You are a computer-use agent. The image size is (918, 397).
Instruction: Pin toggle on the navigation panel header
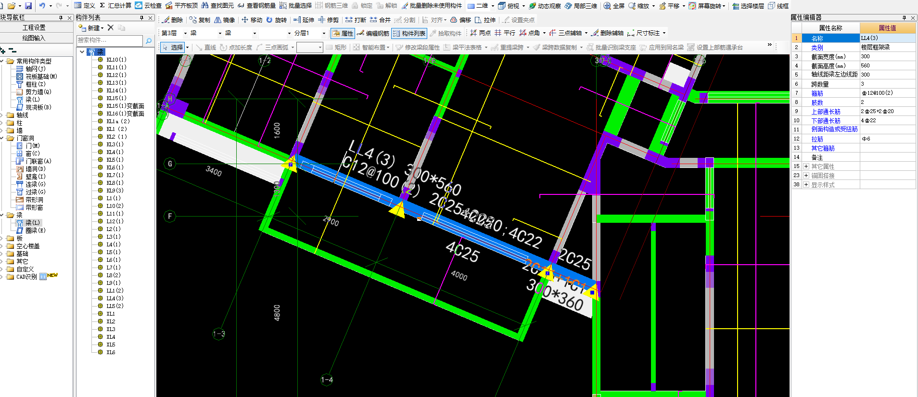(61, 17)
